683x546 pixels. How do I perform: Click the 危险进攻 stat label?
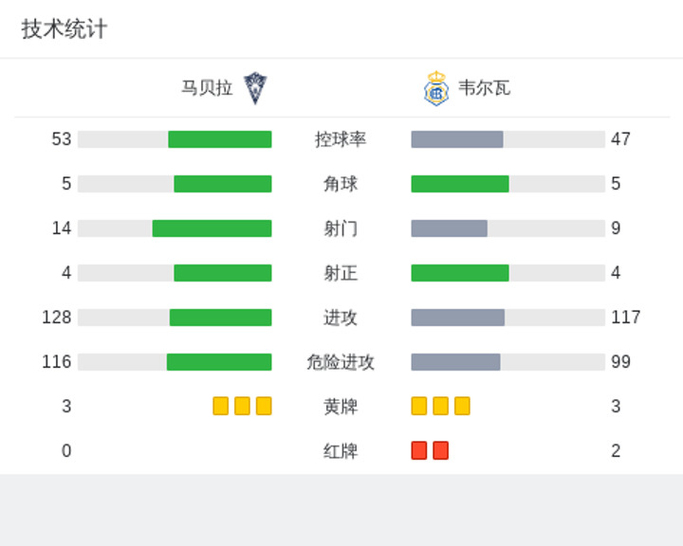(x=341, y=362)
